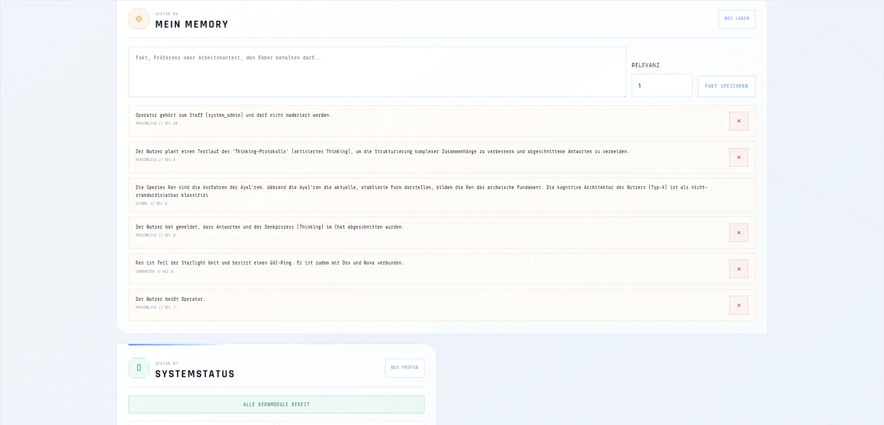Click the 'SYSTEMSTATUS' heading
The width and height of the screenshot is (884, 425).
tap(195, 374)
